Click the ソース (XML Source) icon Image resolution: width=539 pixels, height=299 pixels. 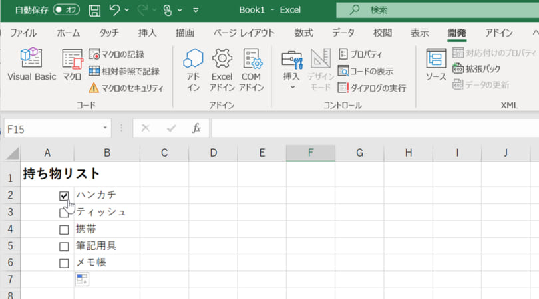436,65
